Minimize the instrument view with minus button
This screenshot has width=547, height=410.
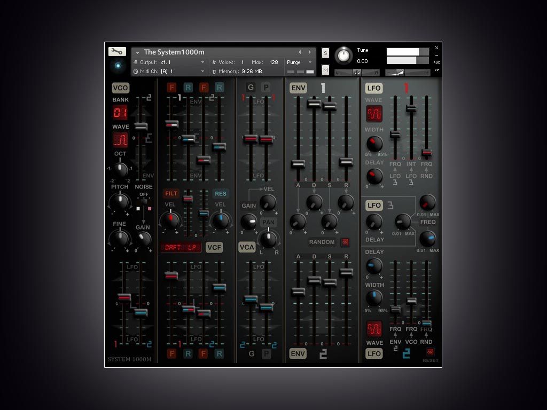[436, 55]
